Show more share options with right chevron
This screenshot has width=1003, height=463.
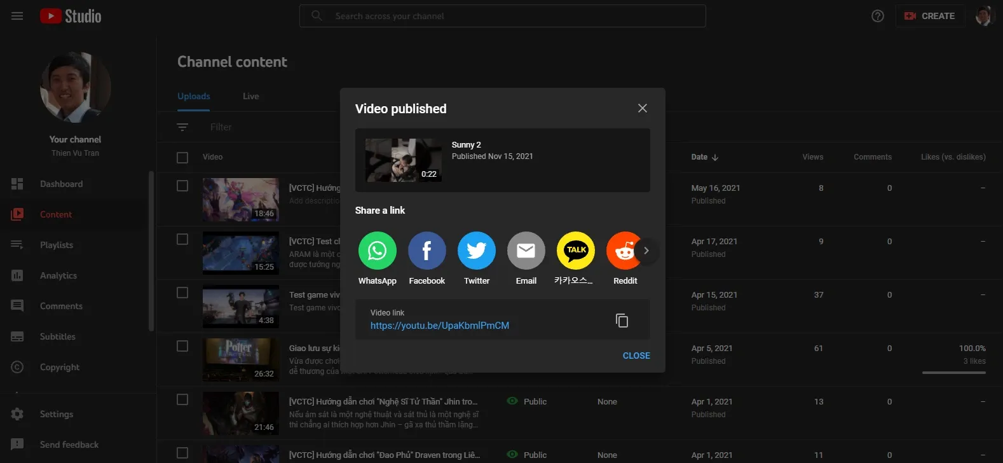pyautogui.click(x=646, y=251)
